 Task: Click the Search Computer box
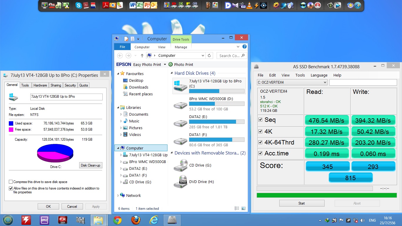[232, 55]
